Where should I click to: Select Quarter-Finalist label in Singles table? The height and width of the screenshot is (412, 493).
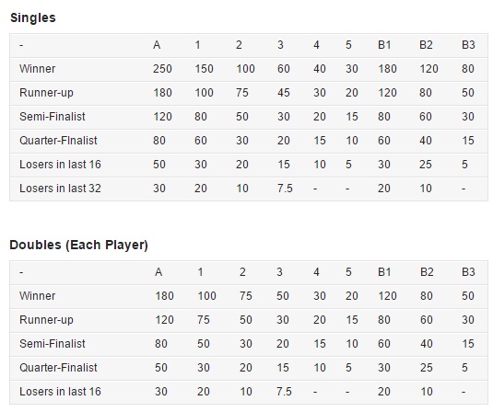click(58, 141)
